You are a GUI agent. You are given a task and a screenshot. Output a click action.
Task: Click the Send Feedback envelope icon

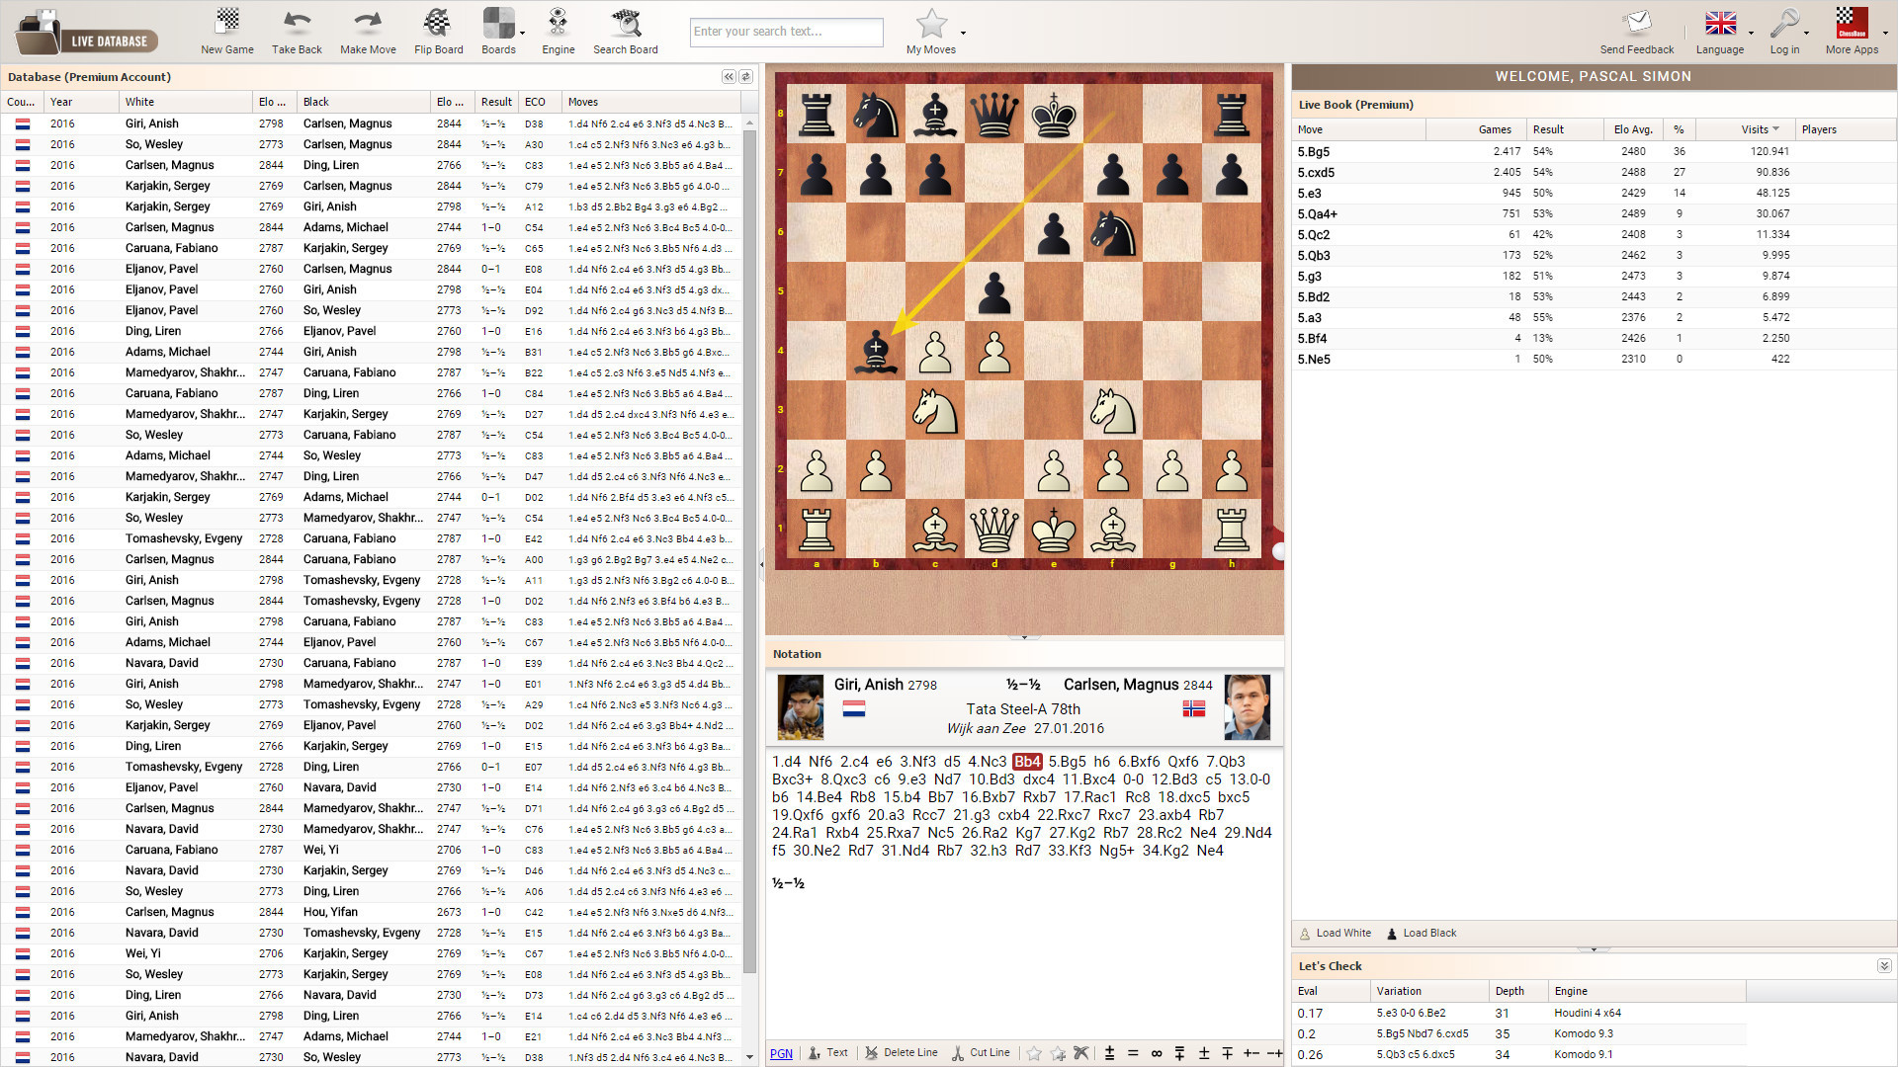point(1636,20)
